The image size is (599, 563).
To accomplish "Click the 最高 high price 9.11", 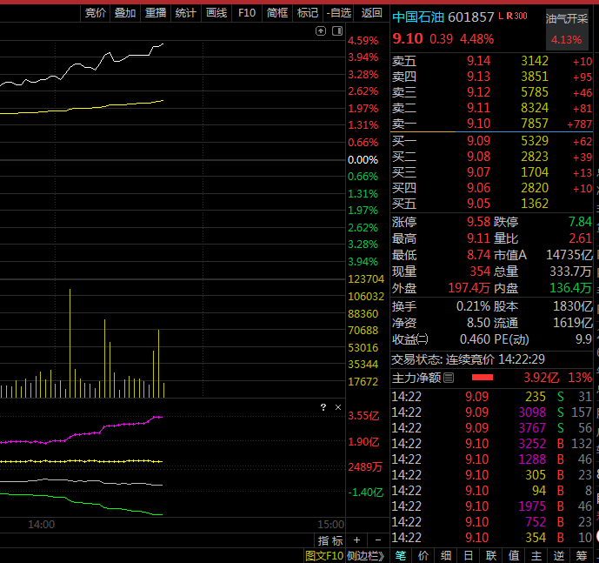I will pyautogui.click(x=479, y=238).
